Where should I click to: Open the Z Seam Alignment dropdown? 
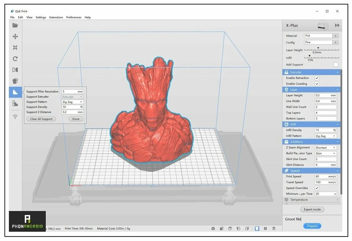point(326,148)
